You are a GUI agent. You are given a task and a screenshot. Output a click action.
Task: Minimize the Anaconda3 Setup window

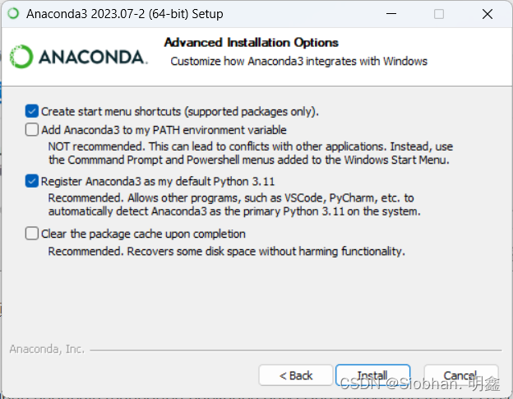391,14
